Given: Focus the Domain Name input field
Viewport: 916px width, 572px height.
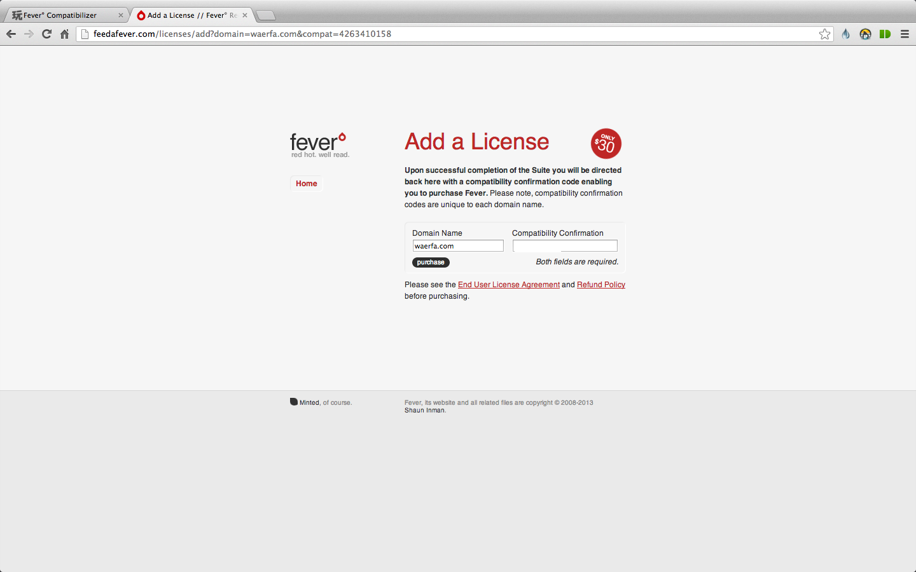Looking at the screenshot, I should coord(458,246).
